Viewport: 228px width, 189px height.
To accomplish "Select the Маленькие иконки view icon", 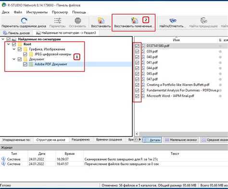I will tap(167, 140).
